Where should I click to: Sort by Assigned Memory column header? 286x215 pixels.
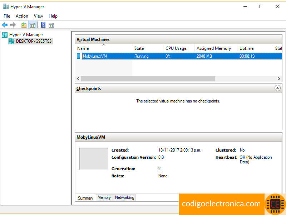point(216,48)
